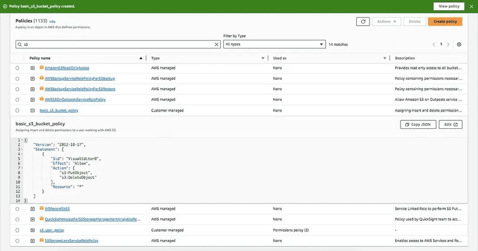Fold the Statement array at line 3
Image resolution: width=478 pixels, height=251 pixels.
(x=22, y=150)
